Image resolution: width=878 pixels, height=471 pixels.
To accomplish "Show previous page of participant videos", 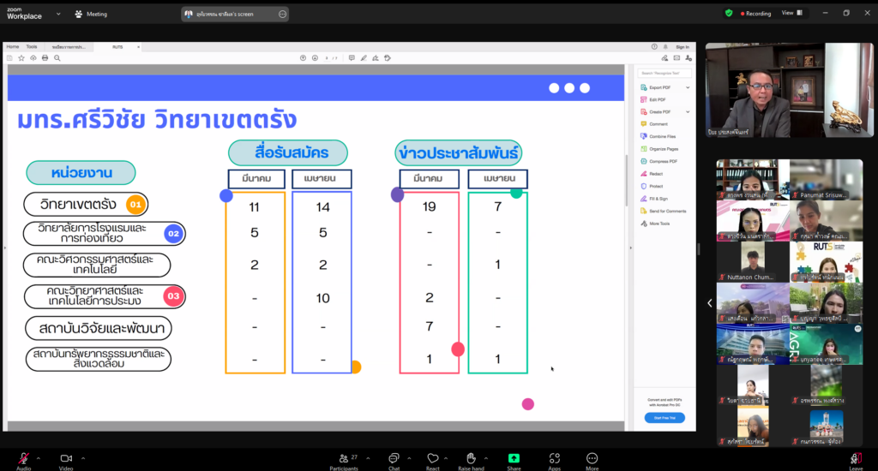I will pyautogui.click(x=709, y=302).
